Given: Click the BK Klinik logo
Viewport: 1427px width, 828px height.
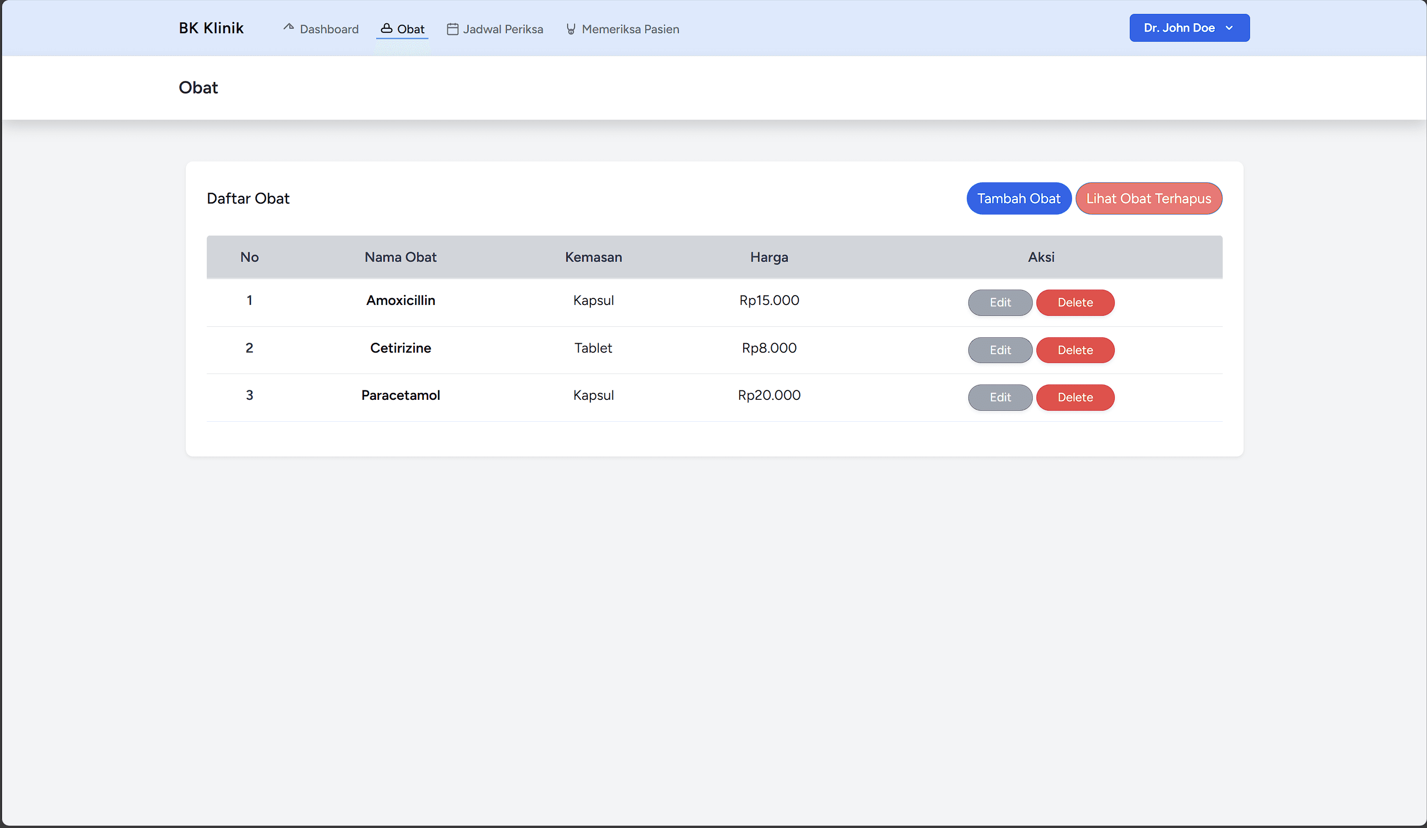Looking at the screenshot, I should tap(211, 28).
